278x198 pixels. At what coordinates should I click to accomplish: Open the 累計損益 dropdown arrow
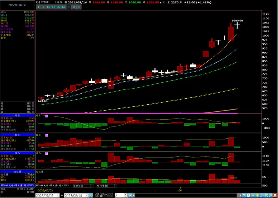(x=92, y=186)
